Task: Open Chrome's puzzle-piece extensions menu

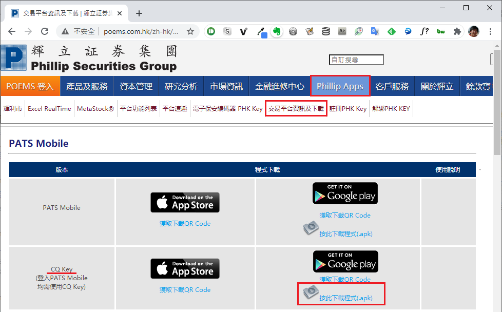Action: click(457, 31)
